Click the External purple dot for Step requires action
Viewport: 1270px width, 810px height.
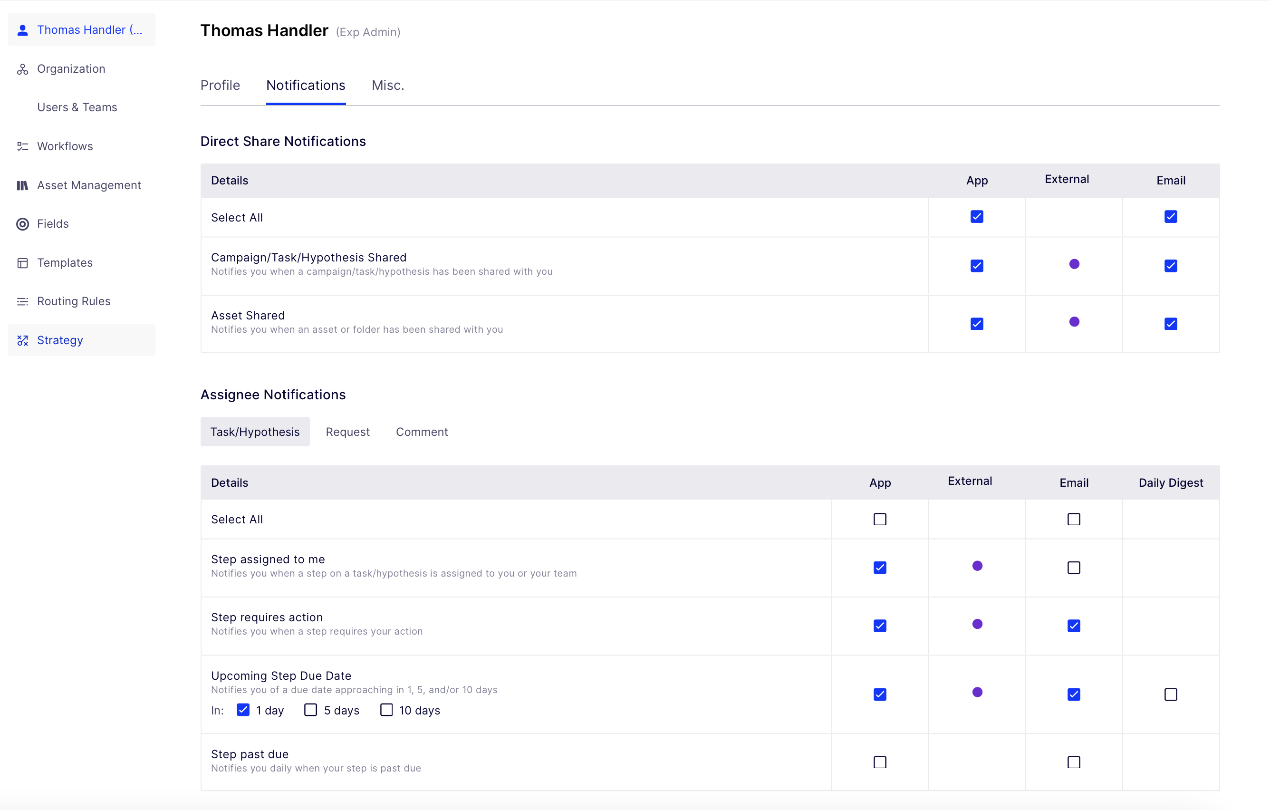(977, 624)
